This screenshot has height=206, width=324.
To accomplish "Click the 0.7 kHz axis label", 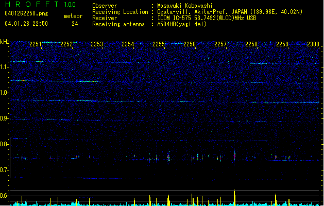I will 5,170.
